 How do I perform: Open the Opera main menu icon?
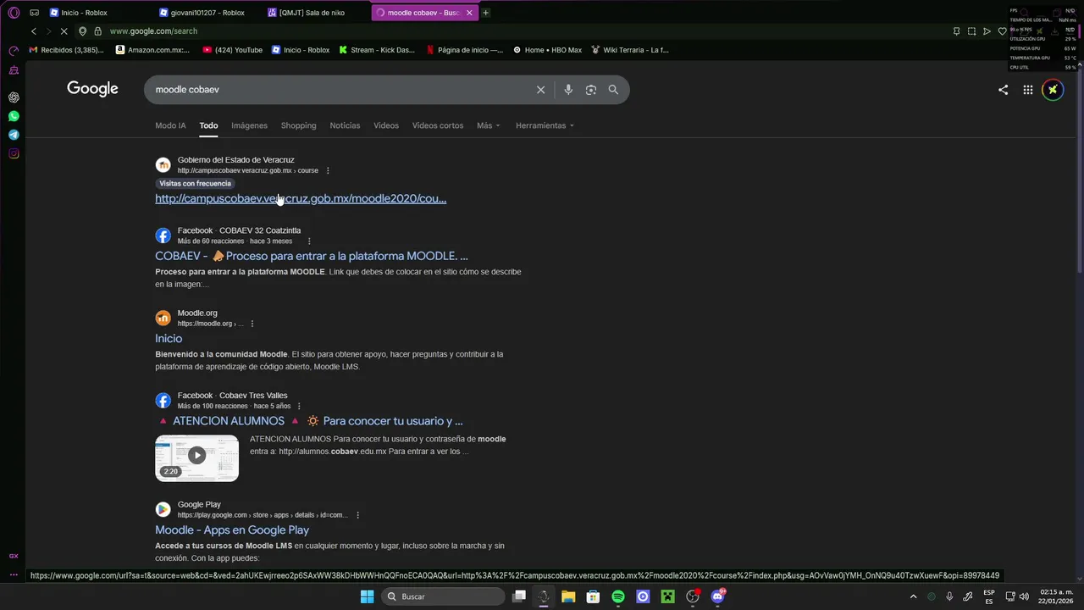click(14, 13)
